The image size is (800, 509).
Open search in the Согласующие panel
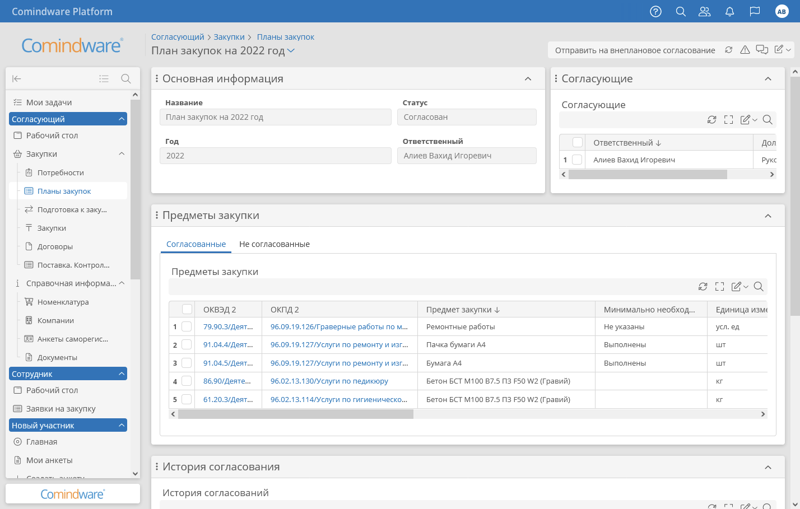click(768, 119)
